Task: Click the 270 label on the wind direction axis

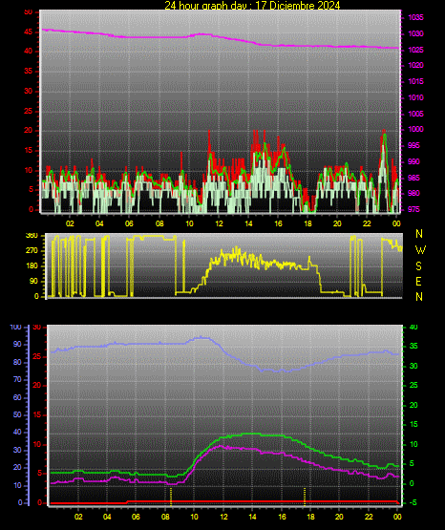Action: [x=32, y=251]
